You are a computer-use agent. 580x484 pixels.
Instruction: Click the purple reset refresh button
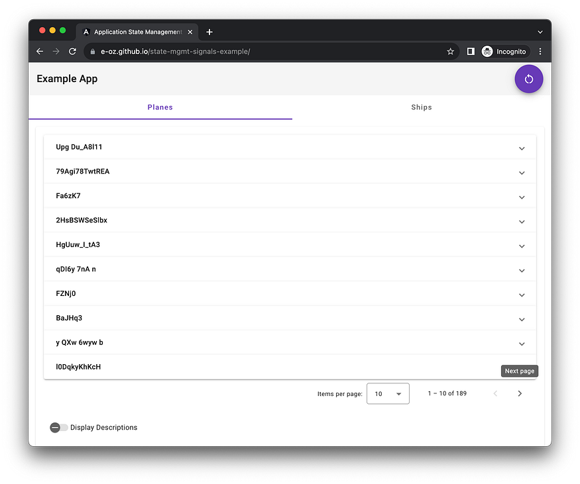coord(528,79)
